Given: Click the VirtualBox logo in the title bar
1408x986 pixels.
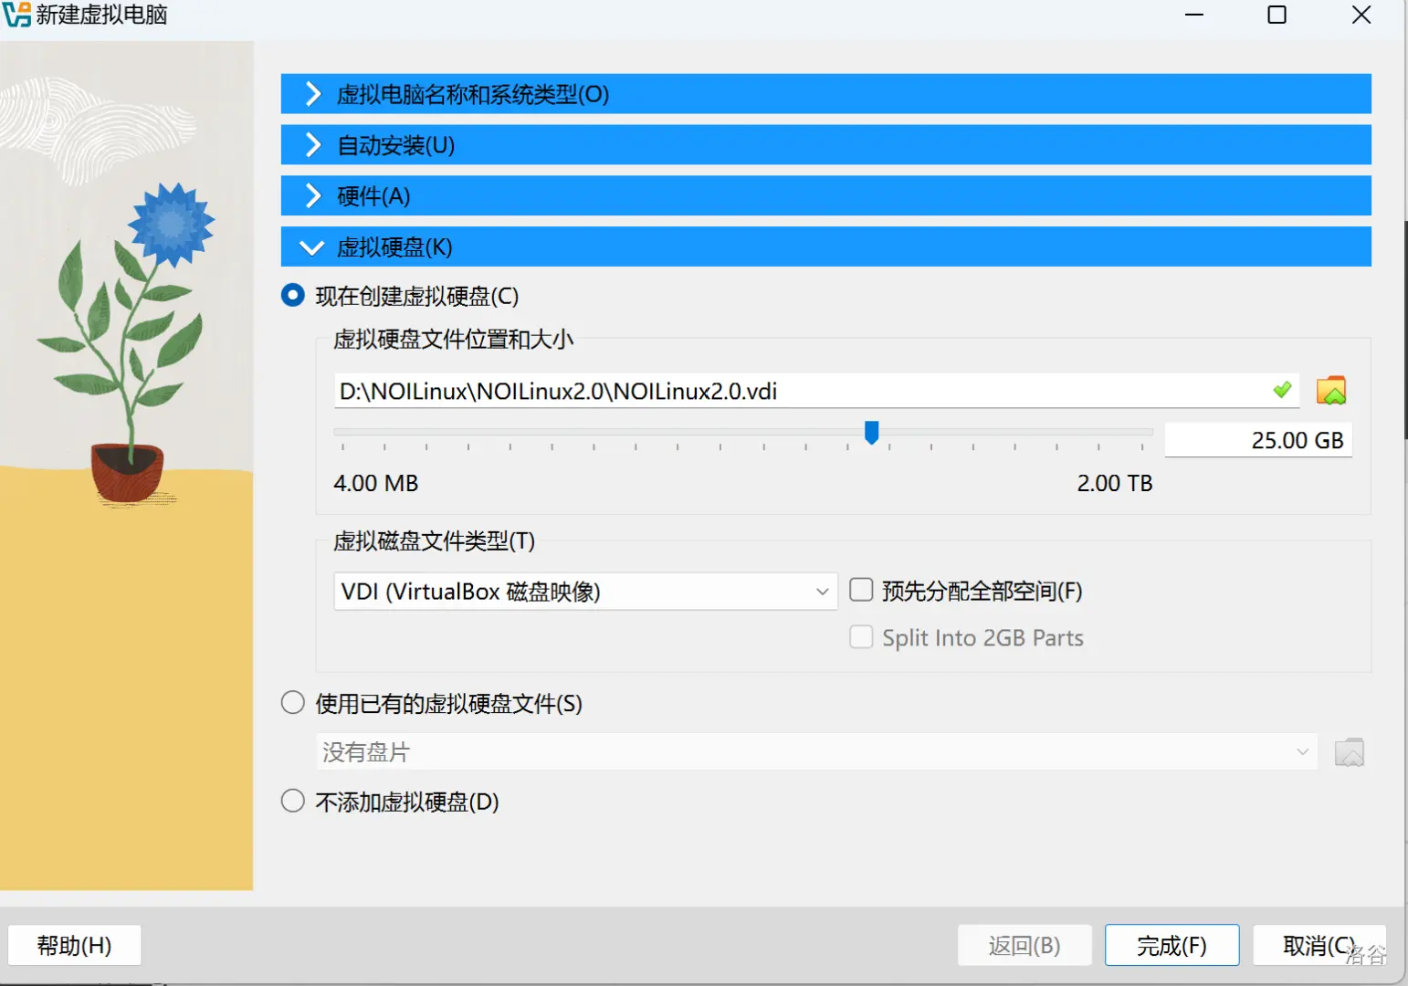Looking at the screenshot, I should (16, 15).
